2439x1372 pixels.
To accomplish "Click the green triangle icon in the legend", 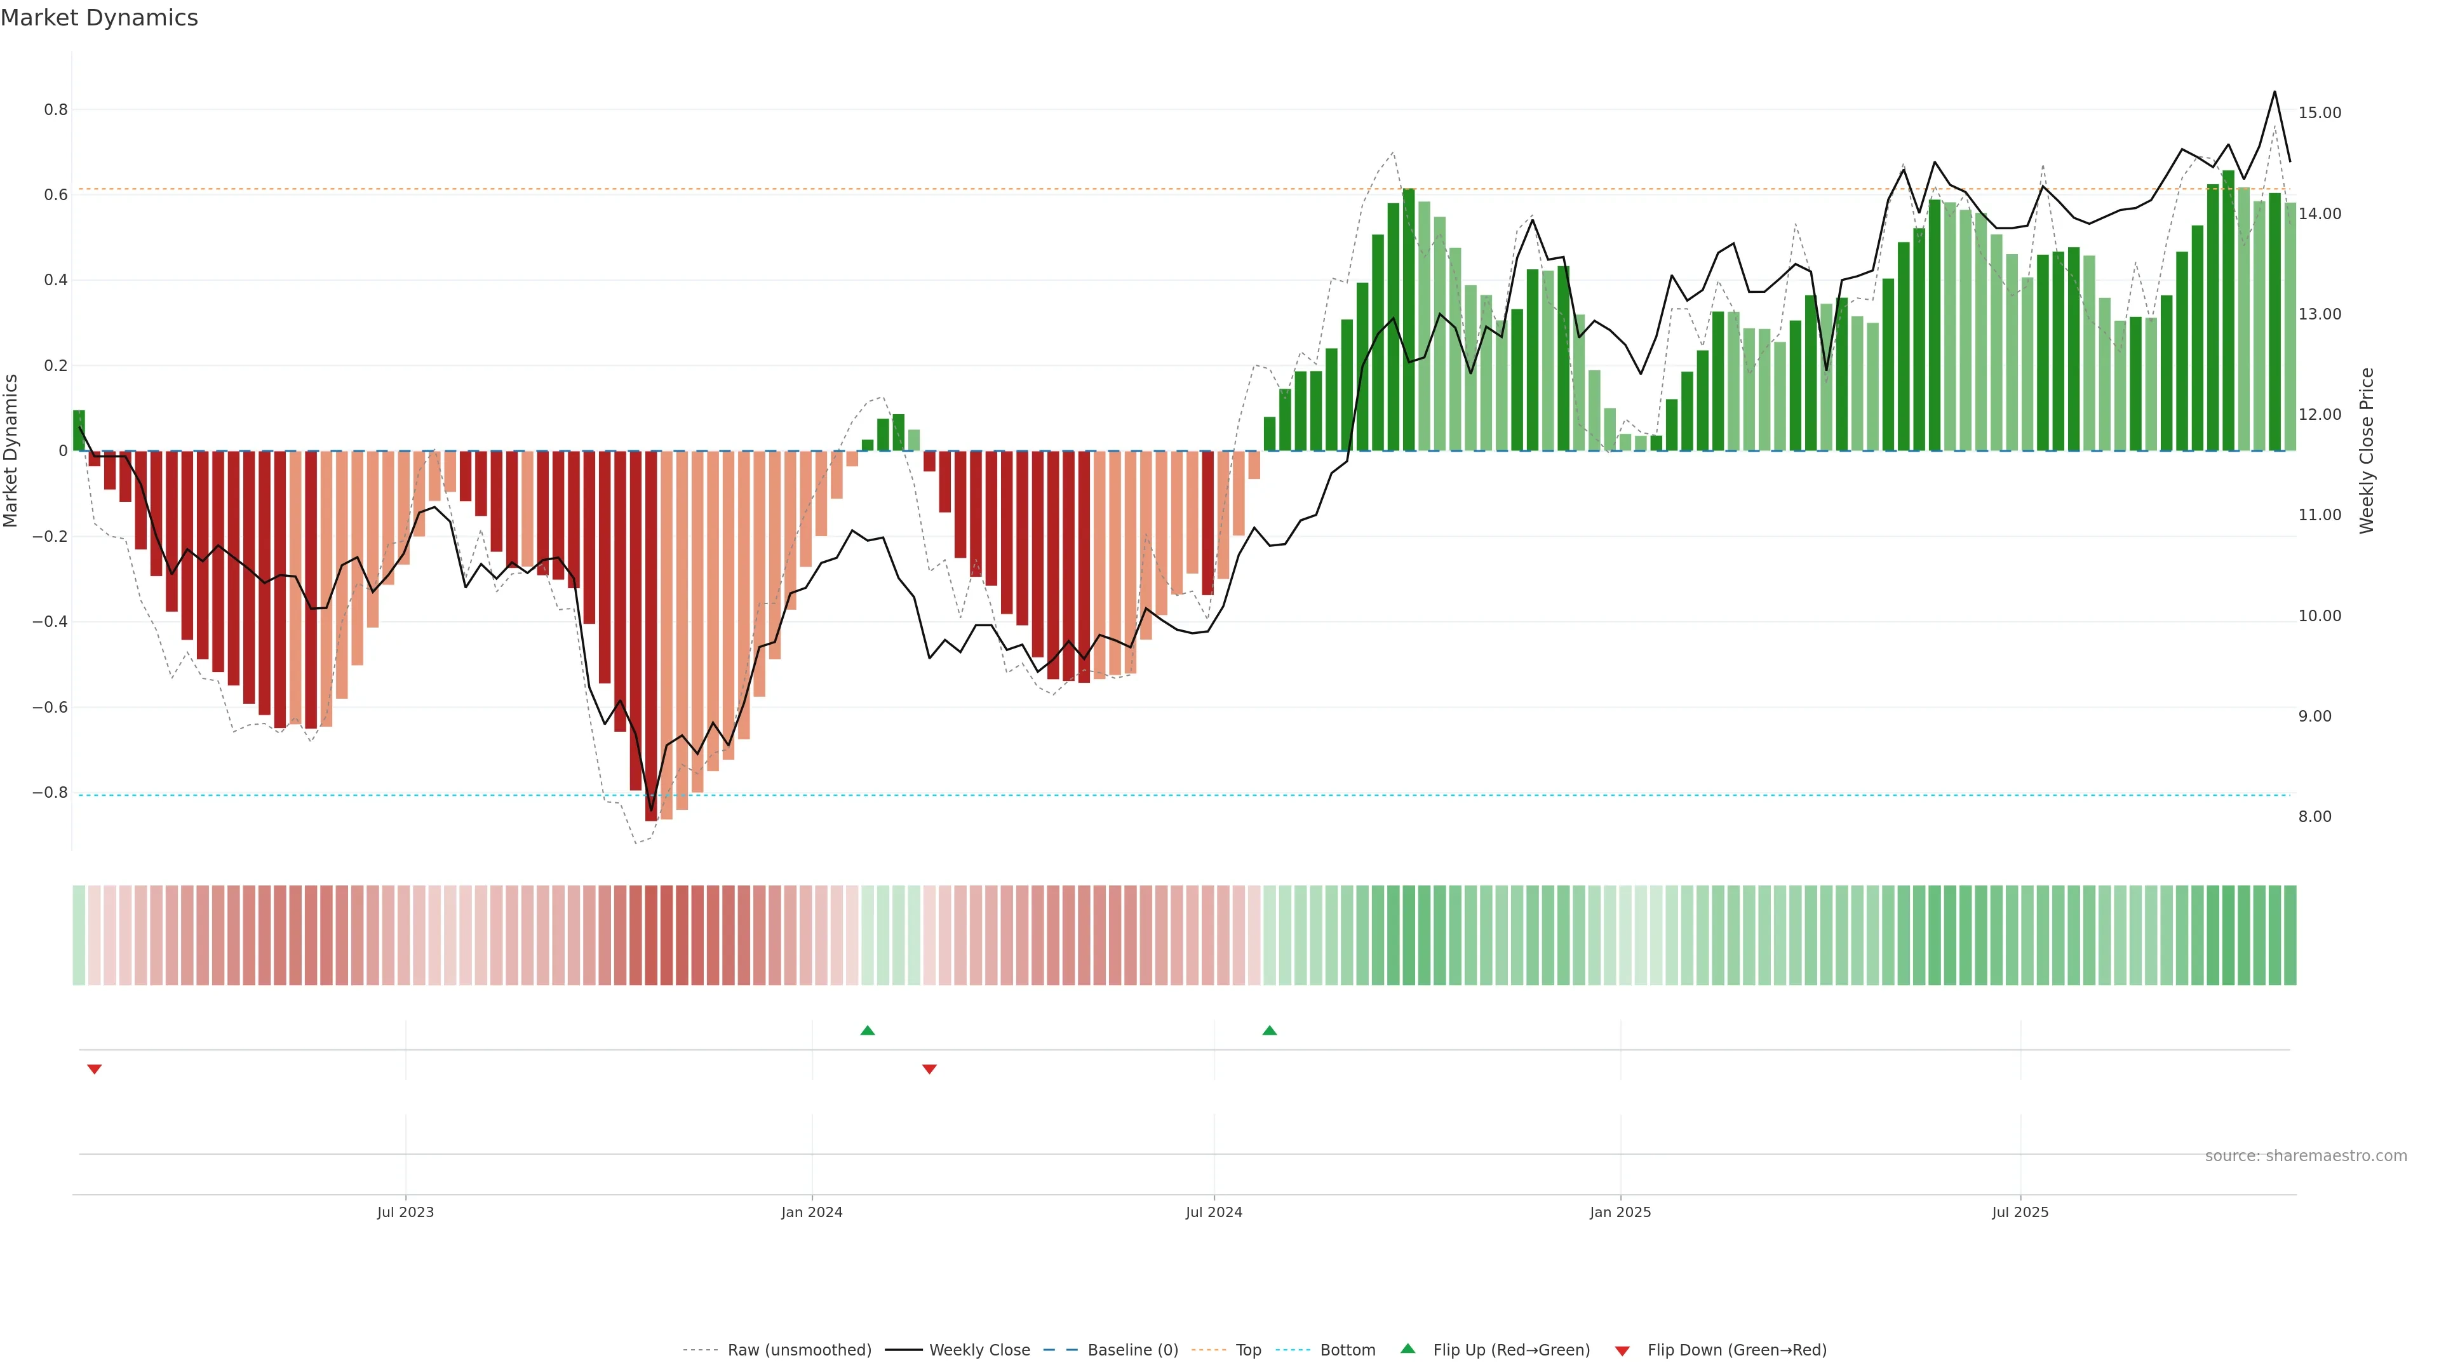I will pos(1408,1348).
